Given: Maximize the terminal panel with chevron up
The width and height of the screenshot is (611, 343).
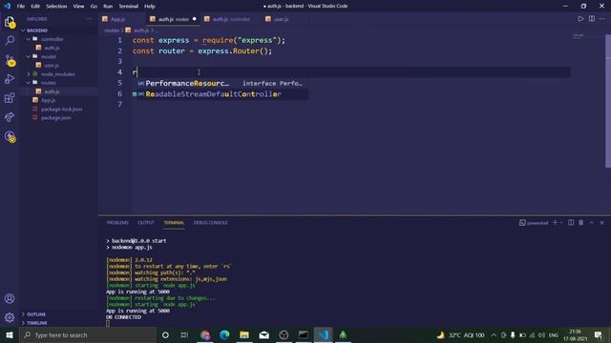Looking at the screenshot, I should pos(592,222).
